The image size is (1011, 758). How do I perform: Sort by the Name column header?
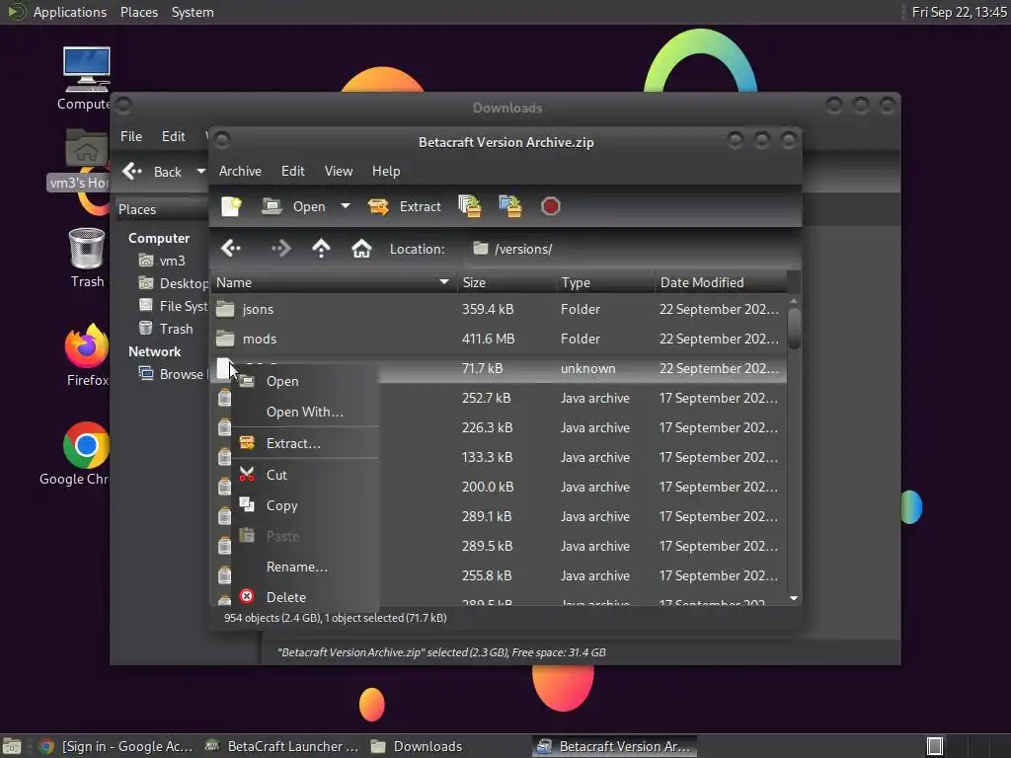coord(334,282)
